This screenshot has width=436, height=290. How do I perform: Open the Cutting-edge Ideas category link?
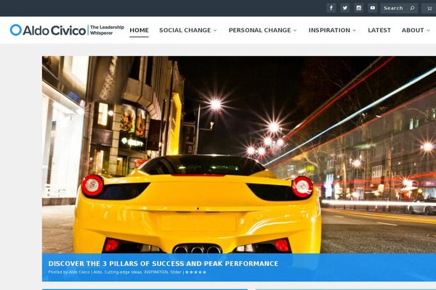point(124,272)
